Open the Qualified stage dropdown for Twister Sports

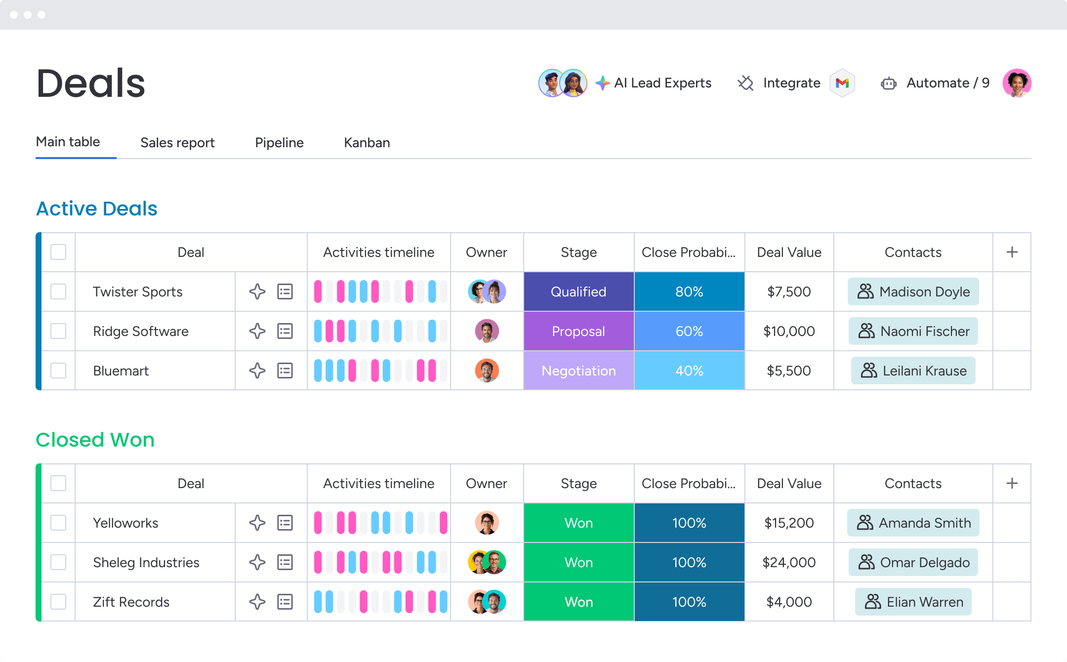click(578, 291)
